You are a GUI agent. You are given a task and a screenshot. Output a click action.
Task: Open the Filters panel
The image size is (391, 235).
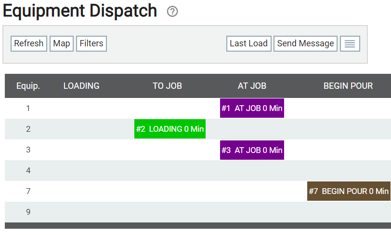pyautogui.click(x=91, y=44)
